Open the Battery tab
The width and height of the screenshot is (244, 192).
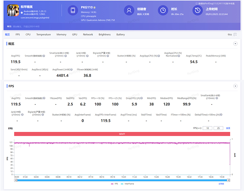[121, 35]
